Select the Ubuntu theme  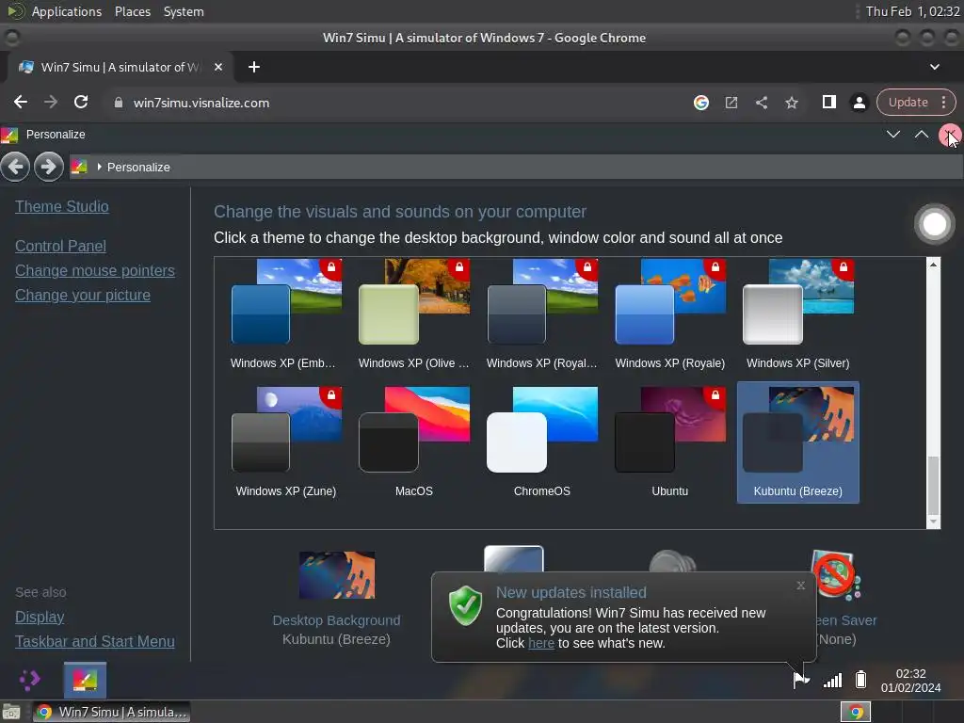[x=669, y=442]
